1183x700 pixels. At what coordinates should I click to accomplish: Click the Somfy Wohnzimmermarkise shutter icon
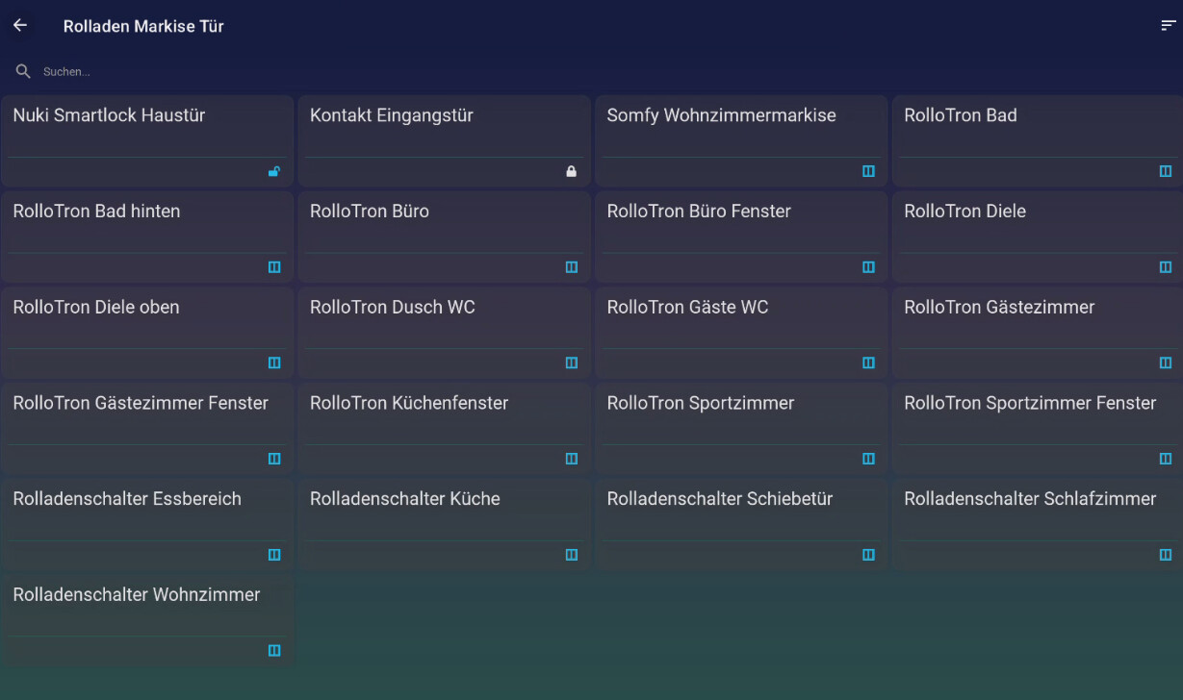point(868,171)
